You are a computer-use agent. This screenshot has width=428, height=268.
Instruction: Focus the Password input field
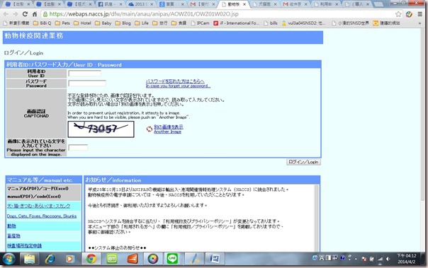coord(87,83)
